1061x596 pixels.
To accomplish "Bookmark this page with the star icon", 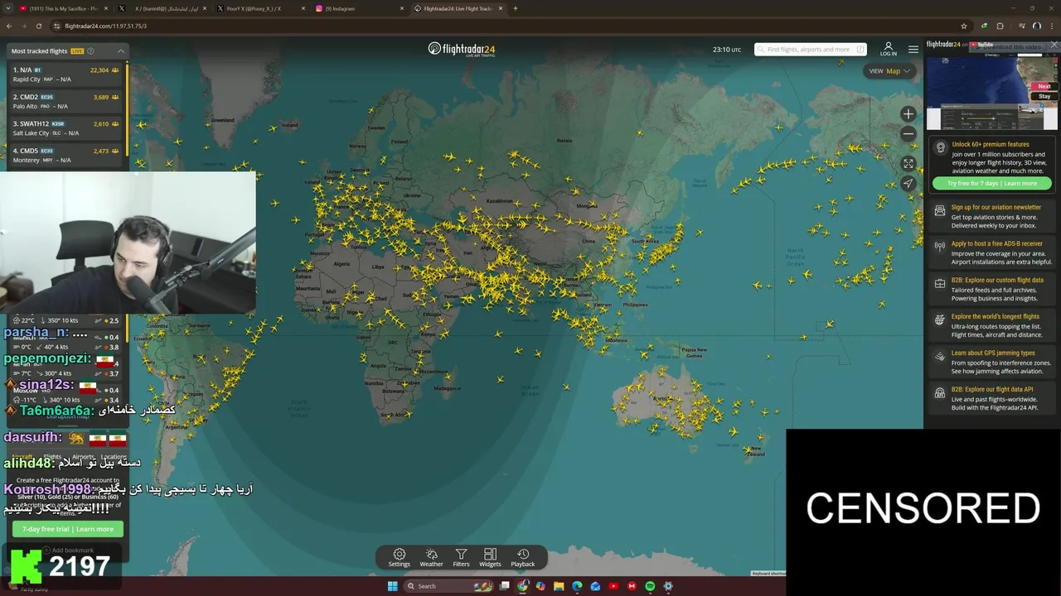I will click(x=964, y=26).
